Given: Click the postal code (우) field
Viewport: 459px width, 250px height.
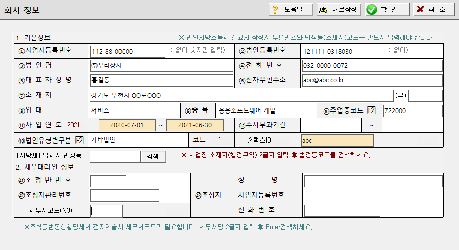Looking at the screenshot, I should [x=425, y=96].
